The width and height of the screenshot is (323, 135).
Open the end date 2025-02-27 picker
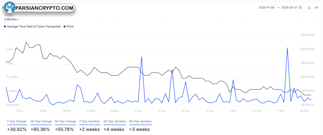[290, 8]
